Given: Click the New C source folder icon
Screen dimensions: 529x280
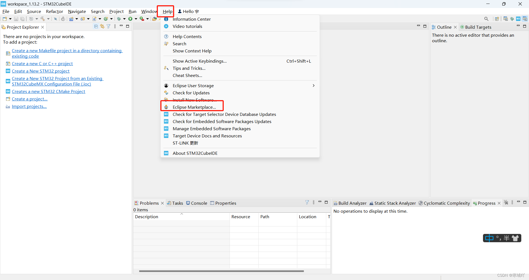Looking at the screenshot, I should pos(83,19).
